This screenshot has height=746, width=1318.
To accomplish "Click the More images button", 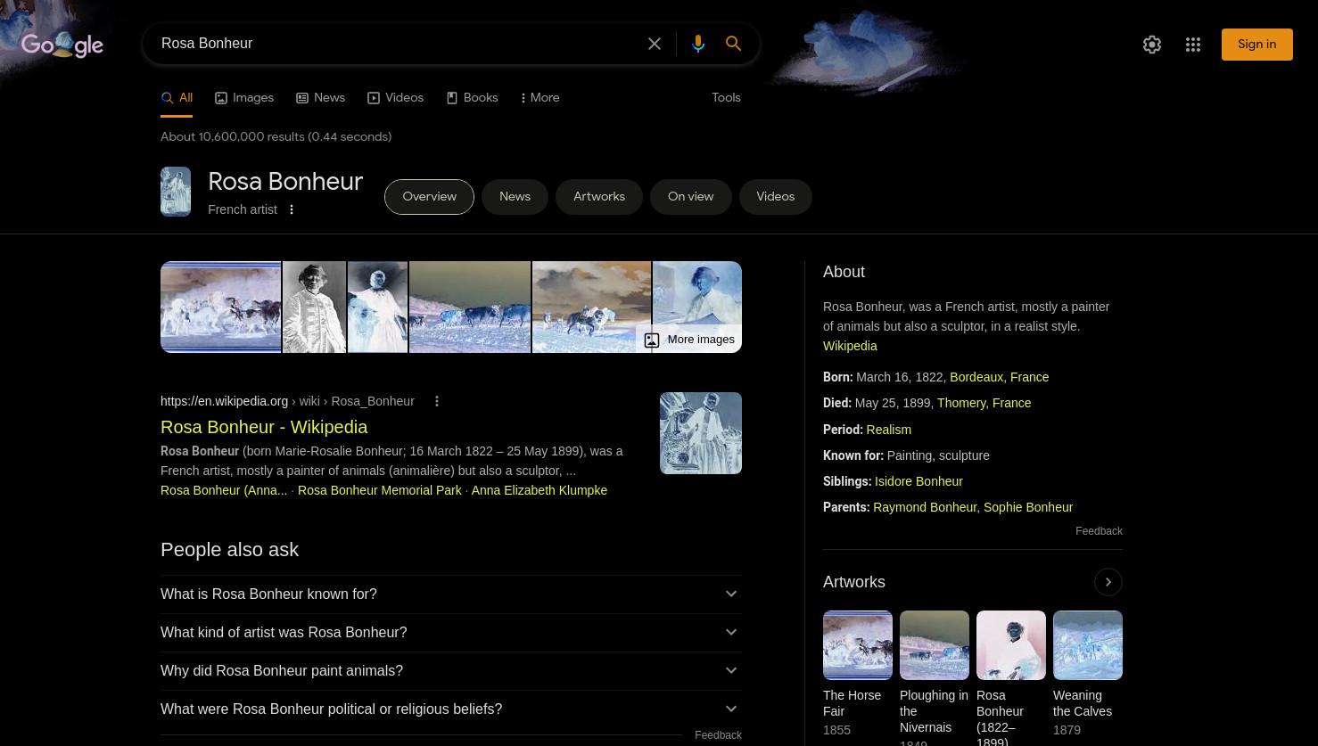I will [689, 340].
